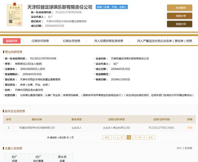Click the 股东名称 column header
This screenshot has width=198, height=162.
pyautogui.click(x=37, y=119)
